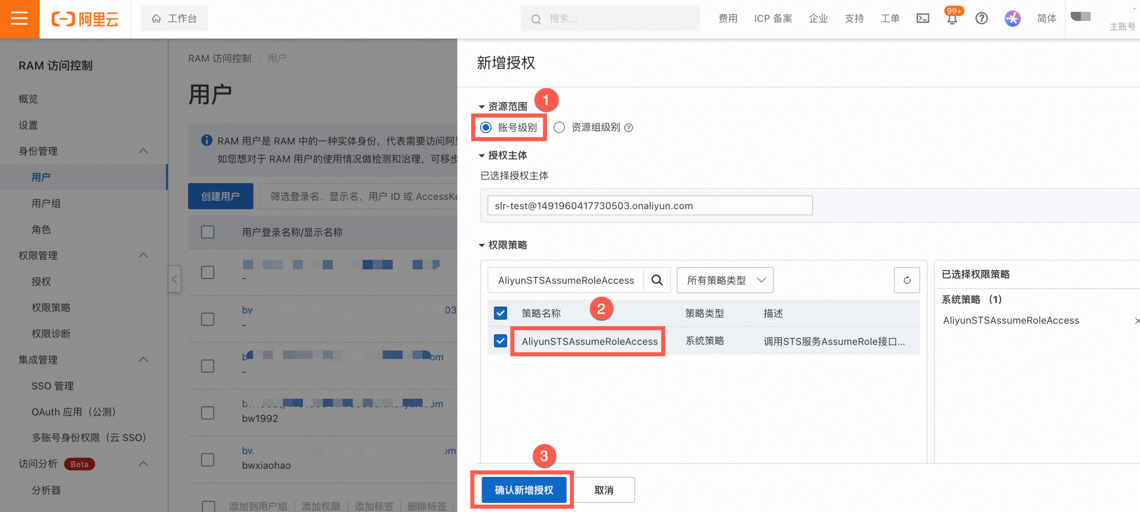Open the notifications bell
This screenshot has height=512, width=1140.
(x=952, y=19)
